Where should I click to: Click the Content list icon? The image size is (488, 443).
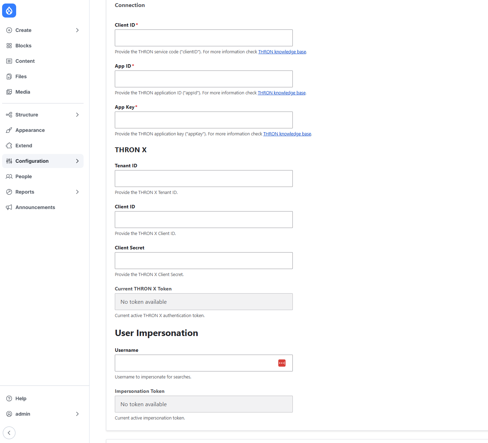(9, 61)
